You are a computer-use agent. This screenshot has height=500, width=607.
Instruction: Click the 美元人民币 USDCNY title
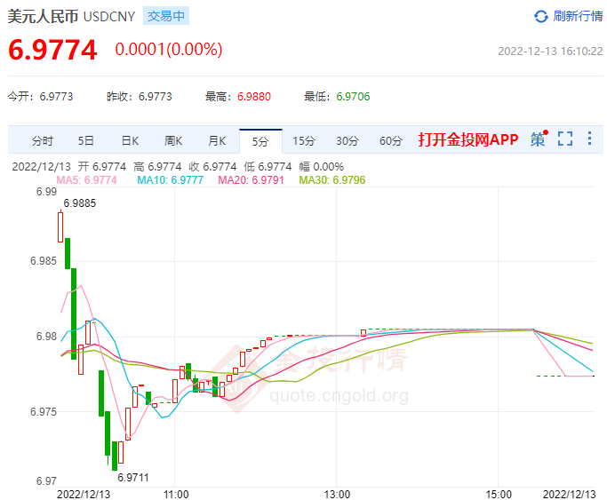[x=71, y=17]
